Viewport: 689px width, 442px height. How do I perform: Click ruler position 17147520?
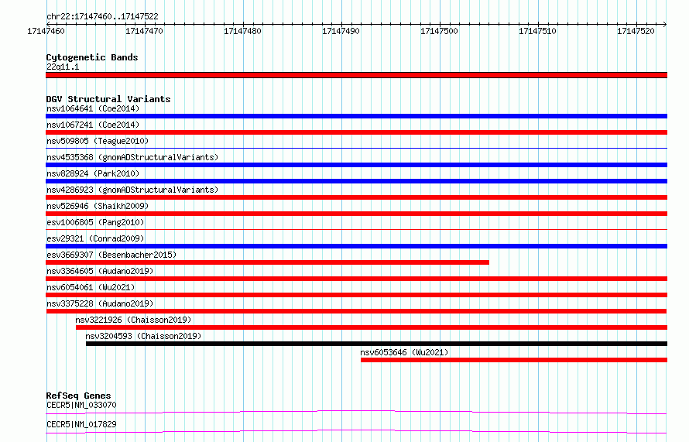coord(636,31)
